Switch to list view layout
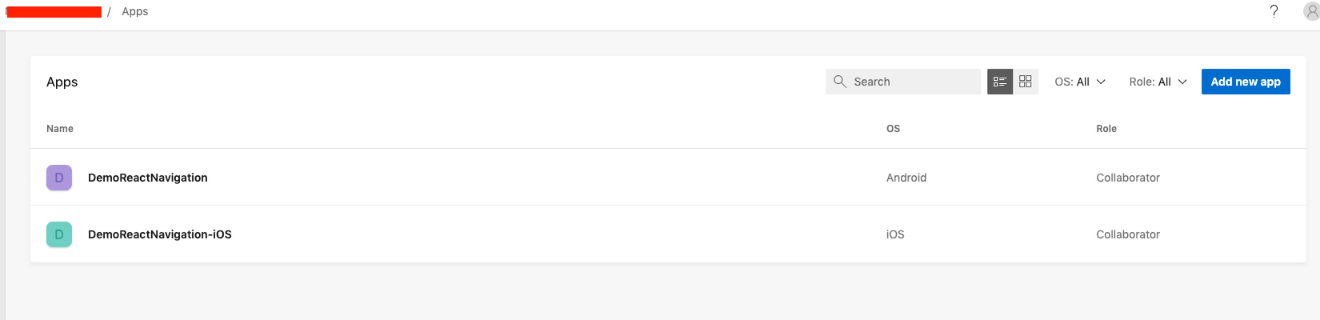Screen dimensions: 1320x320 pyautogui.click(x=1000, y=82)
